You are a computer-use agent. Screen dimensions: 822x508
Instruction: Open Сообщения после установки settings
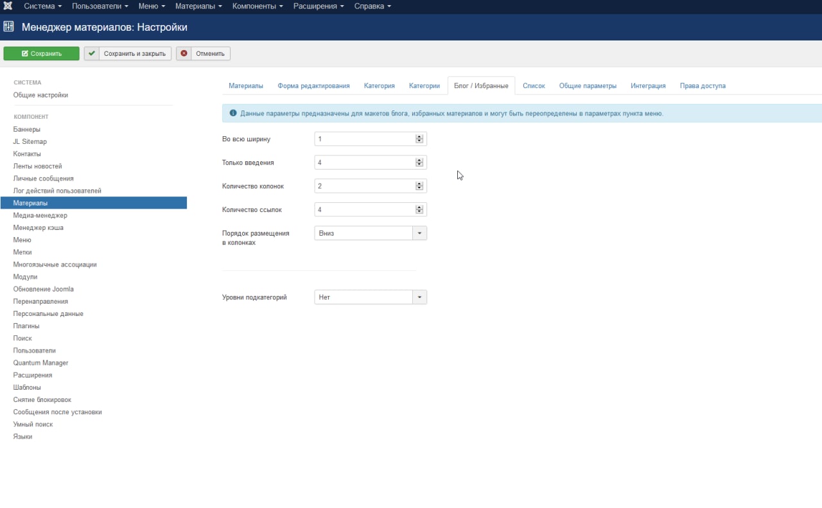pyautogui.click(x=58, y=412)
